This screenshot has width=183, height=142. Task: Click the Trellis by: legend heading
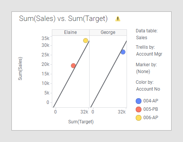point(145,47)
